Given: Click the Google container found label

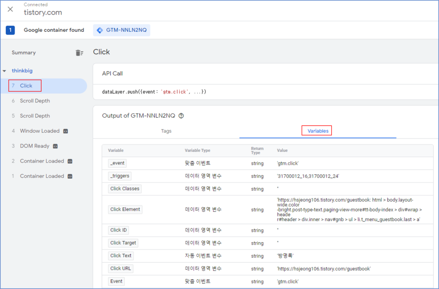Looking at the screenshot, I should (54, 30).
